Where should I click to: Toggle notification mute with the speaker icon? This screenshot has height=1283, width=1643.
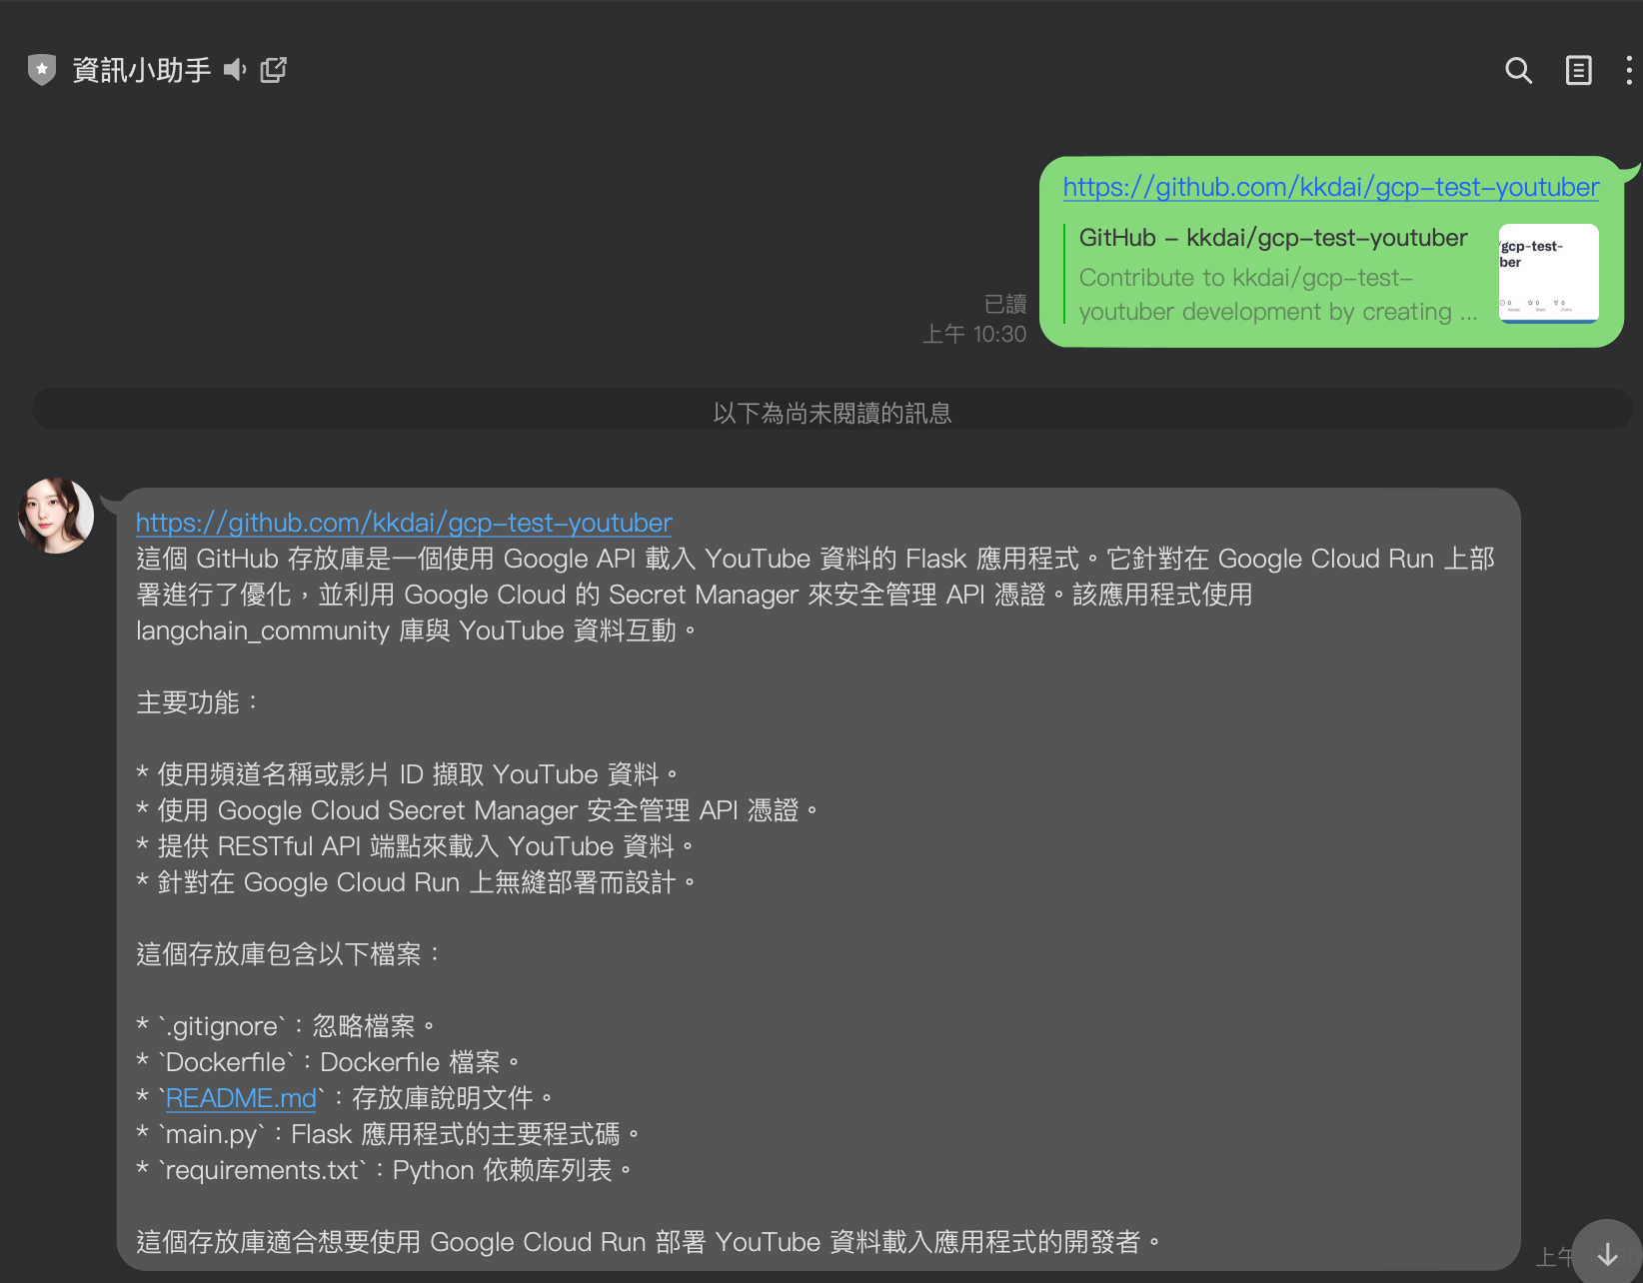click(x=235, y=70)
